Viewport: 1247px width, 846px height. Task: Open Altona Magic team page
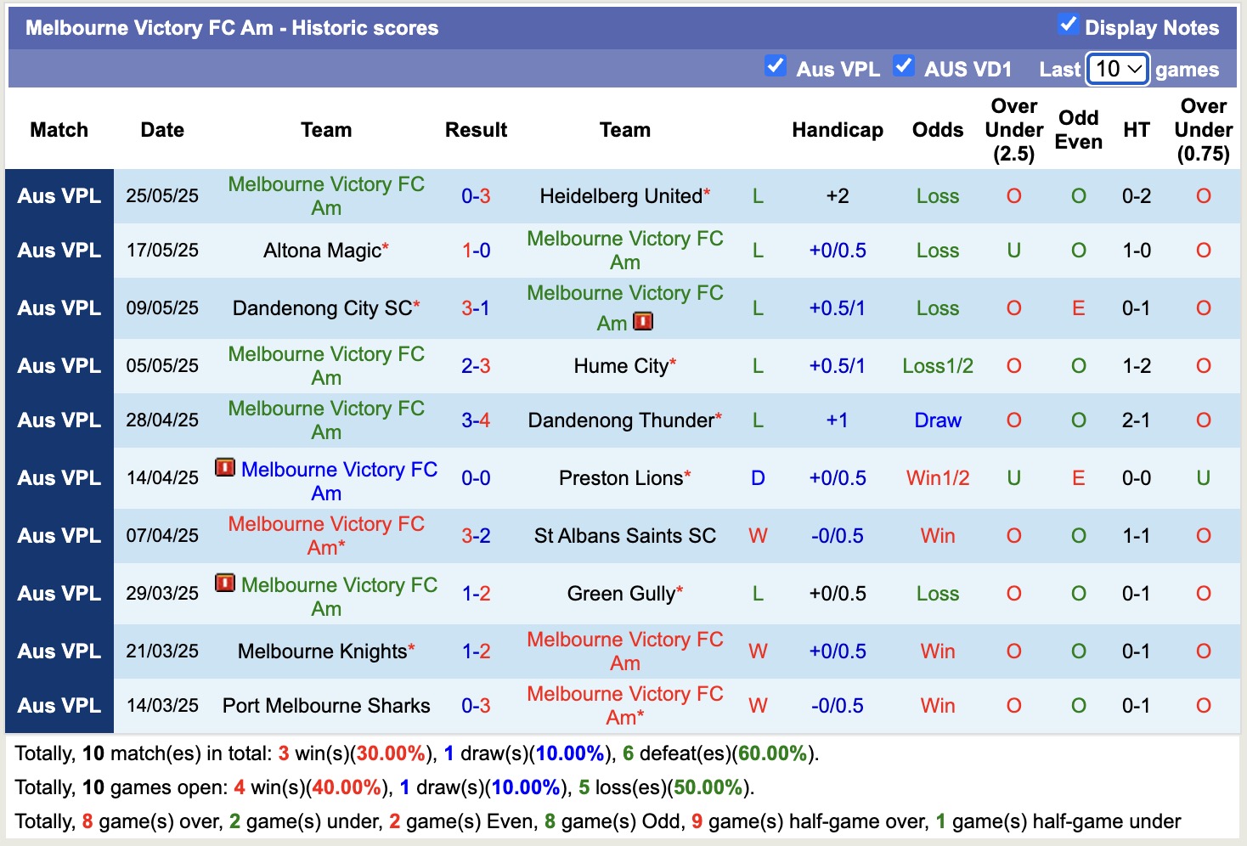[320, 251]
